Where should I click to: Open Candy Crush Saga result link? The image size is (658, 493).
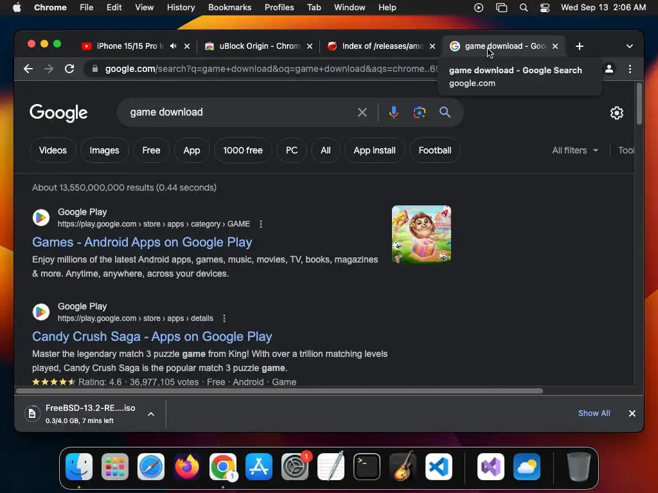tap(152, 336)
